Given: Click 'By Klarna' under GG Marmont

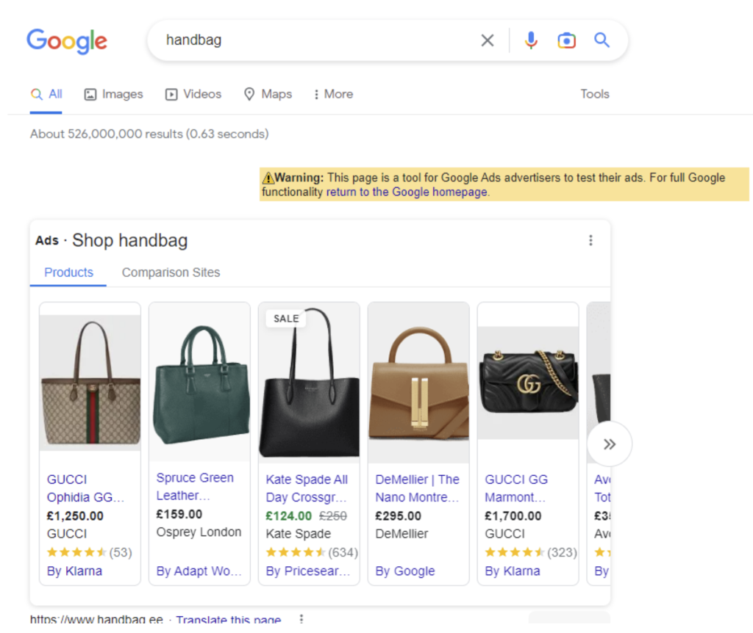Looking at the screenshot, I should 513,571.
